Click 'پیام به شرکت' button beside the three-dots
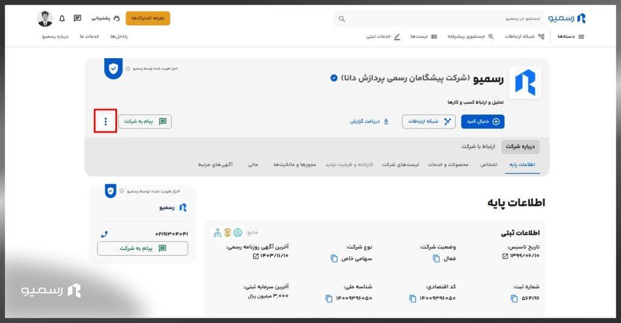 (x=145, y=122)
